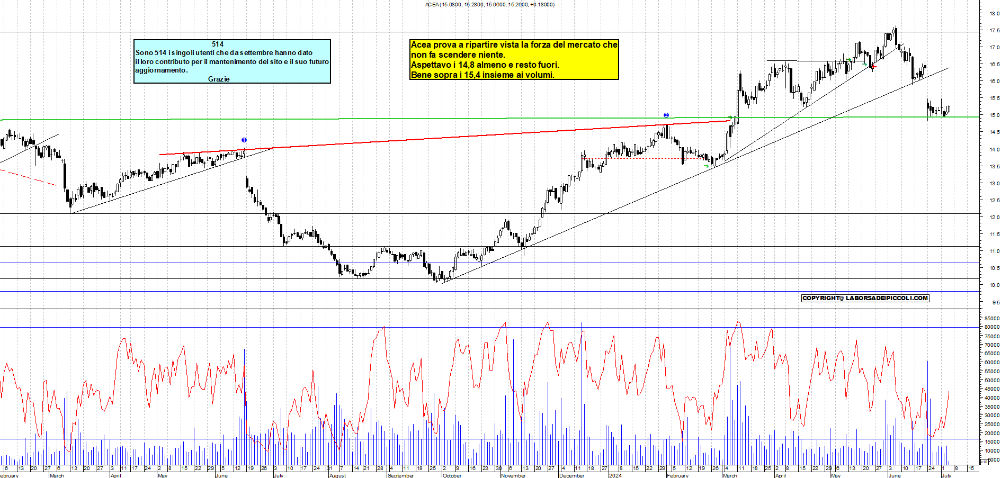
Task: Click the 18.0 price axis label
Action: [994, 14]
